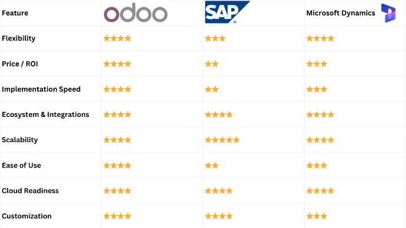
Task: Click Microsoft Dynamics' Customization star rating
Action: [317, 216]
